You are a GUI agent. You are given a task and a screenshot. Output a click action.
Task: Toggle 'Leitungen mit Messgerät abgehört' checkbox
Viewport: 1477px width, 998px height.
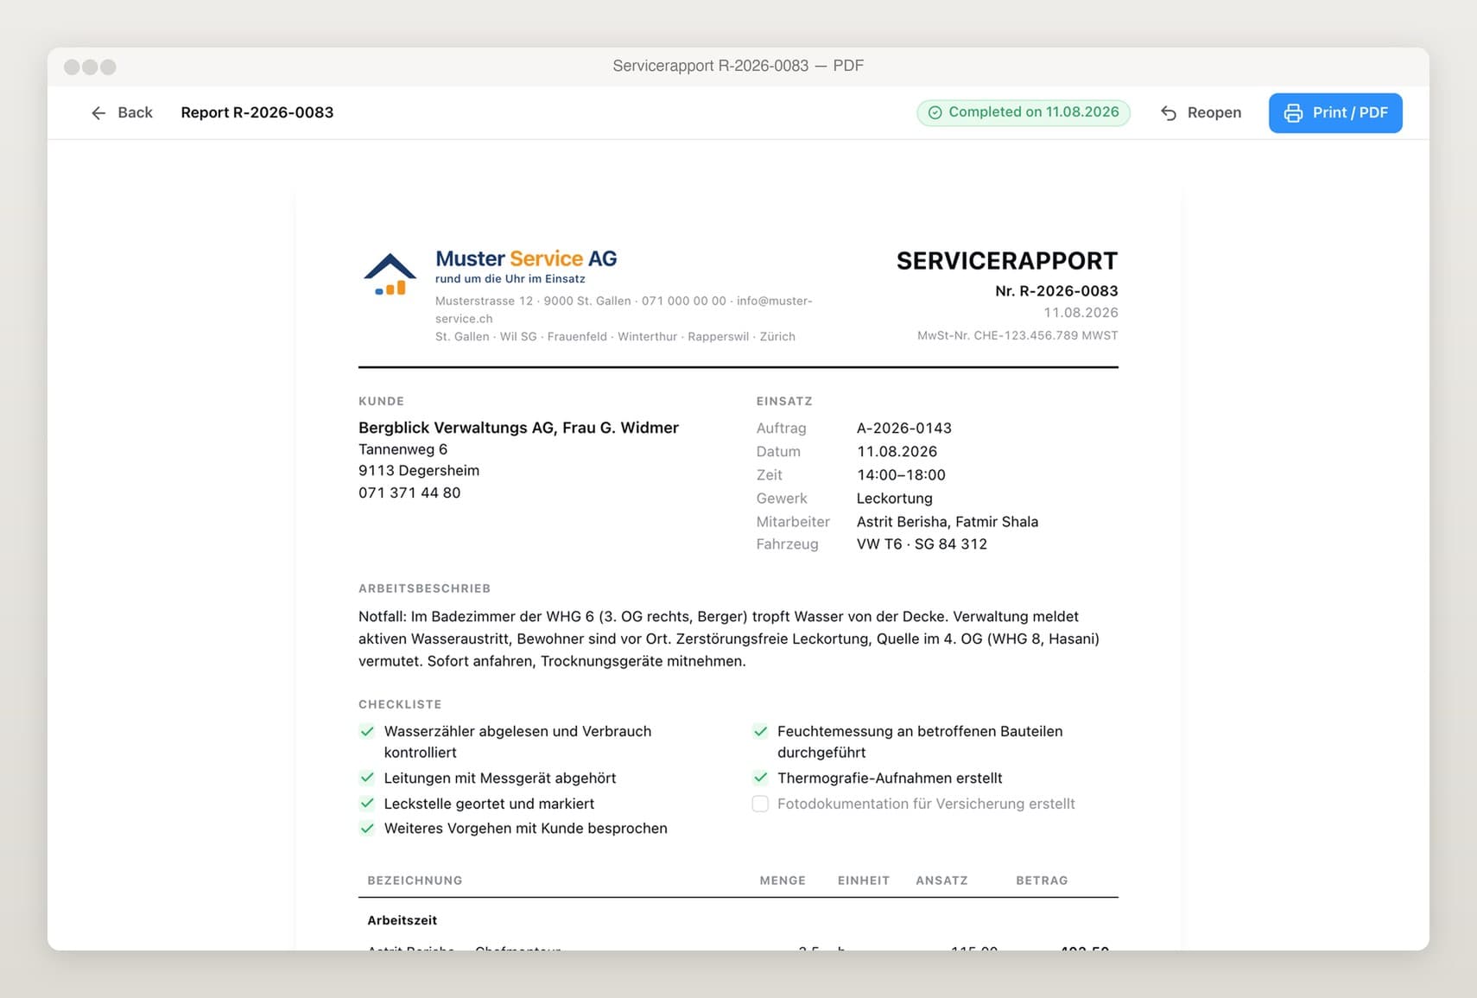367,778
